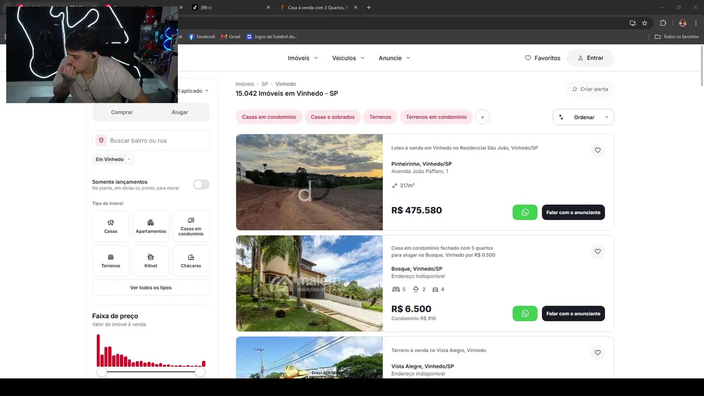Expand the applied filters chevron

point(207,91)
